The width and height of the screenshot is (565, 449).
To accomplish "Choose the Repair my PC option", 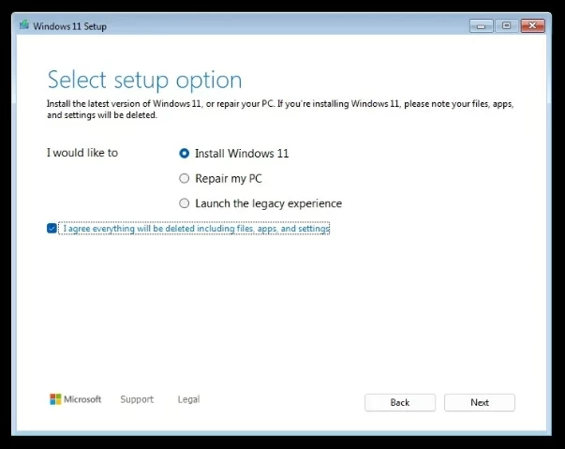I will 184,178.
